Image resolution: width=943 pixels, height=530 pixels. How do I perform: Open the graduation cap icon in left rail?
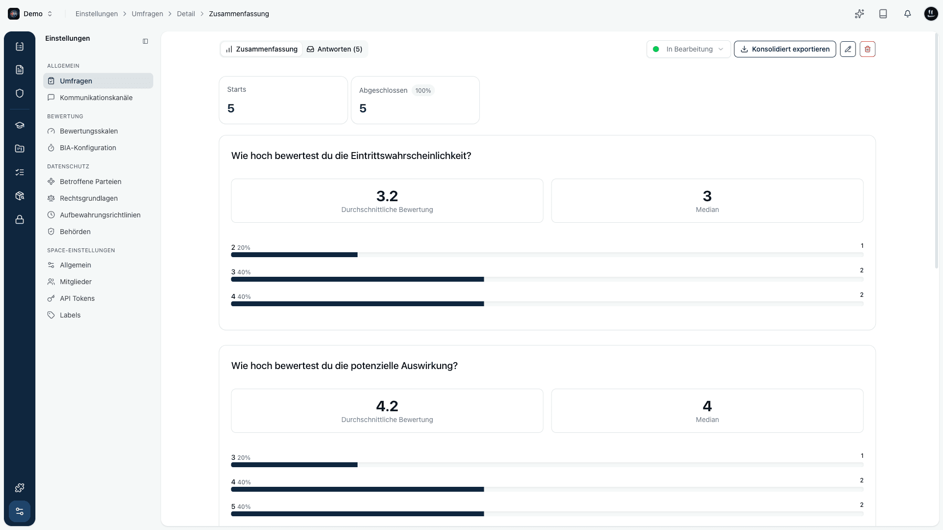(20, 125)
